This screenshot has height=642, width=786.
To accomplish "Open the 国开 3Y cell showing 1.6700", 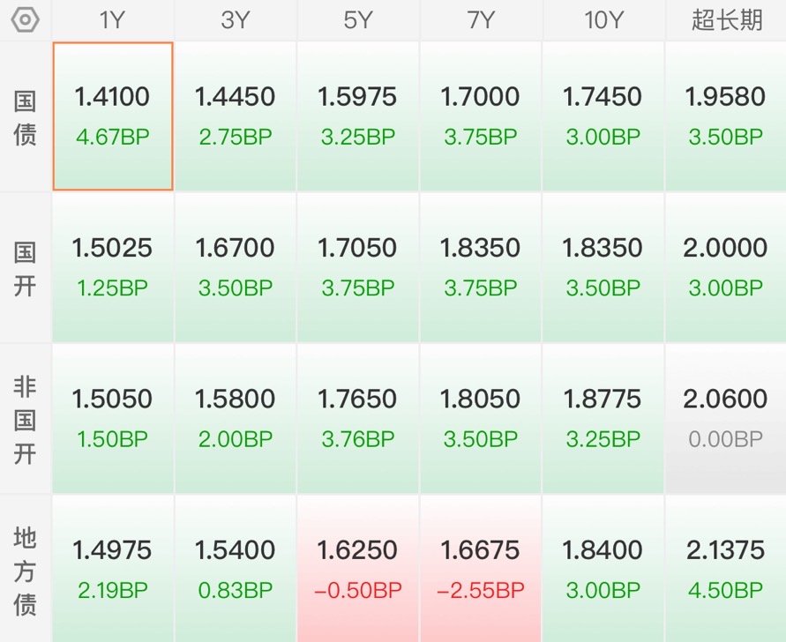I will pos(236,267).
